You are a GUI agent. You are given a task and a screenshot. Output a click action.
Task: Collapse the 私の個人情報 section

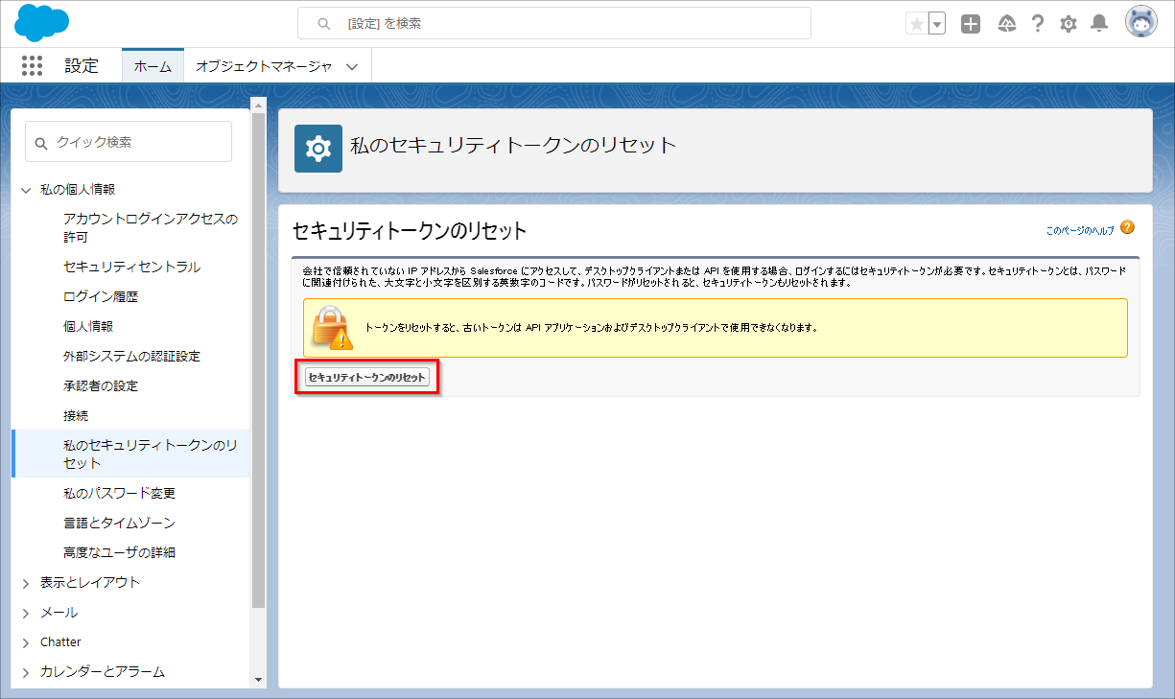click(26, 190)
